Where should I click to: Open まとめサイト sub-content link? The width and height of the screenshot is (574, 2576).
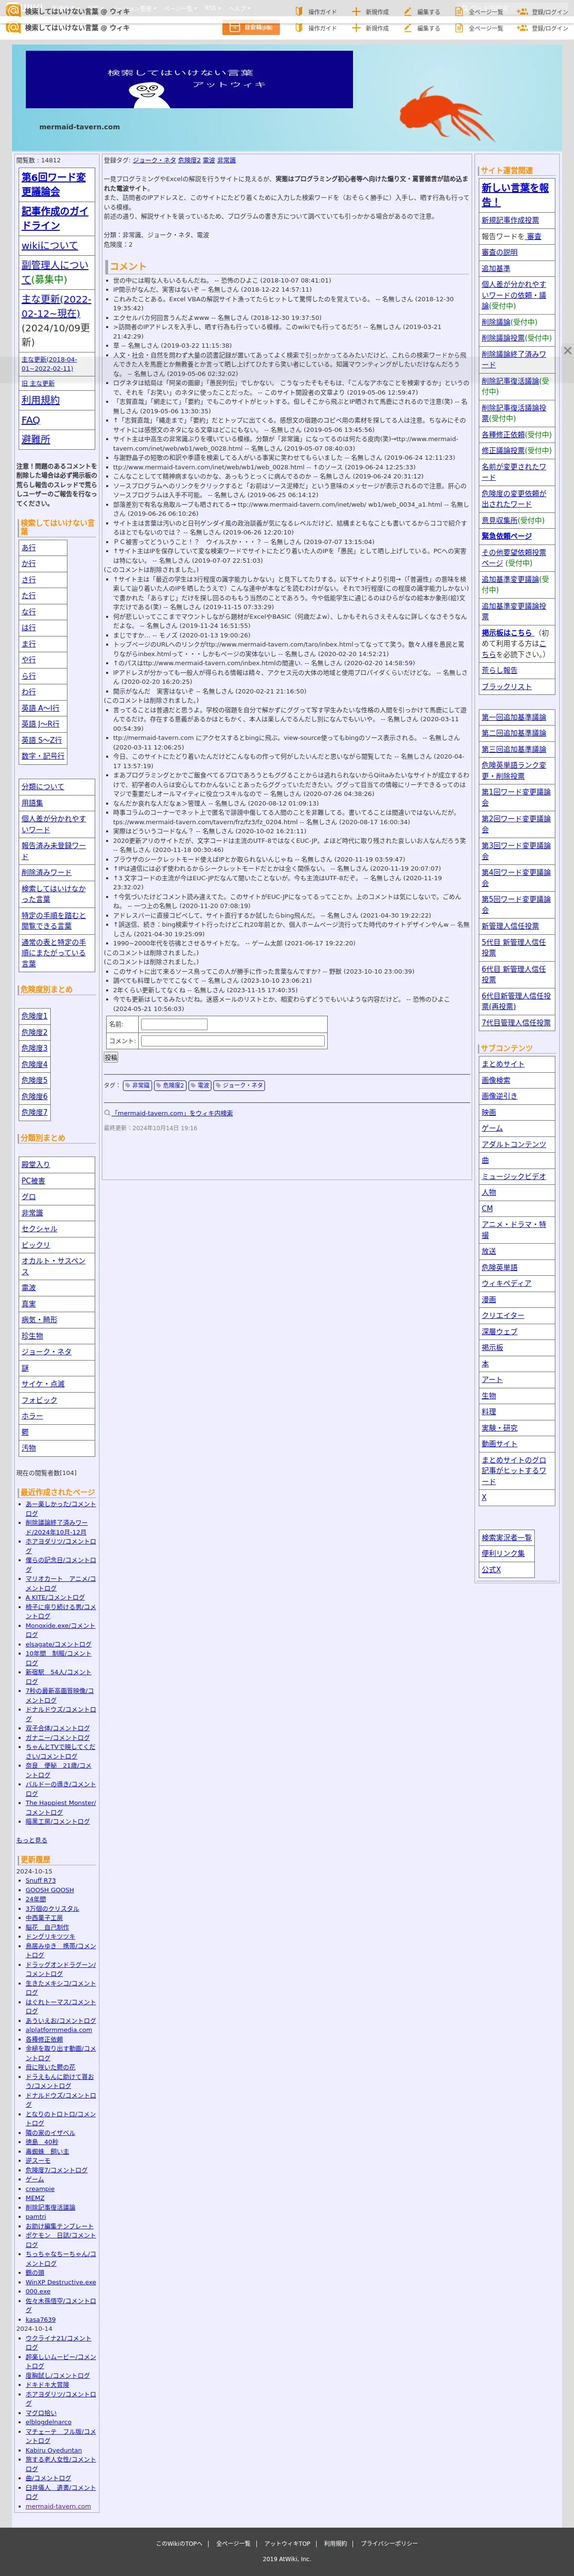click(x=503, y=1064)
